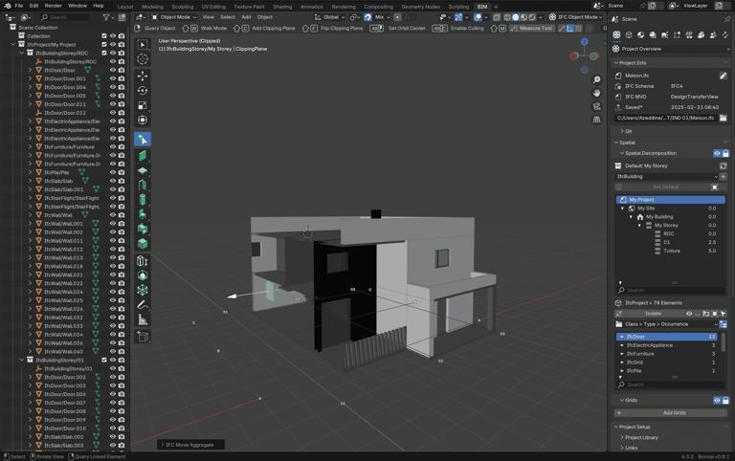This screenshot has height=461, width=735.
Task: Toggle Spatial Decomposition eye visibility button
Action: pos(716,153)
